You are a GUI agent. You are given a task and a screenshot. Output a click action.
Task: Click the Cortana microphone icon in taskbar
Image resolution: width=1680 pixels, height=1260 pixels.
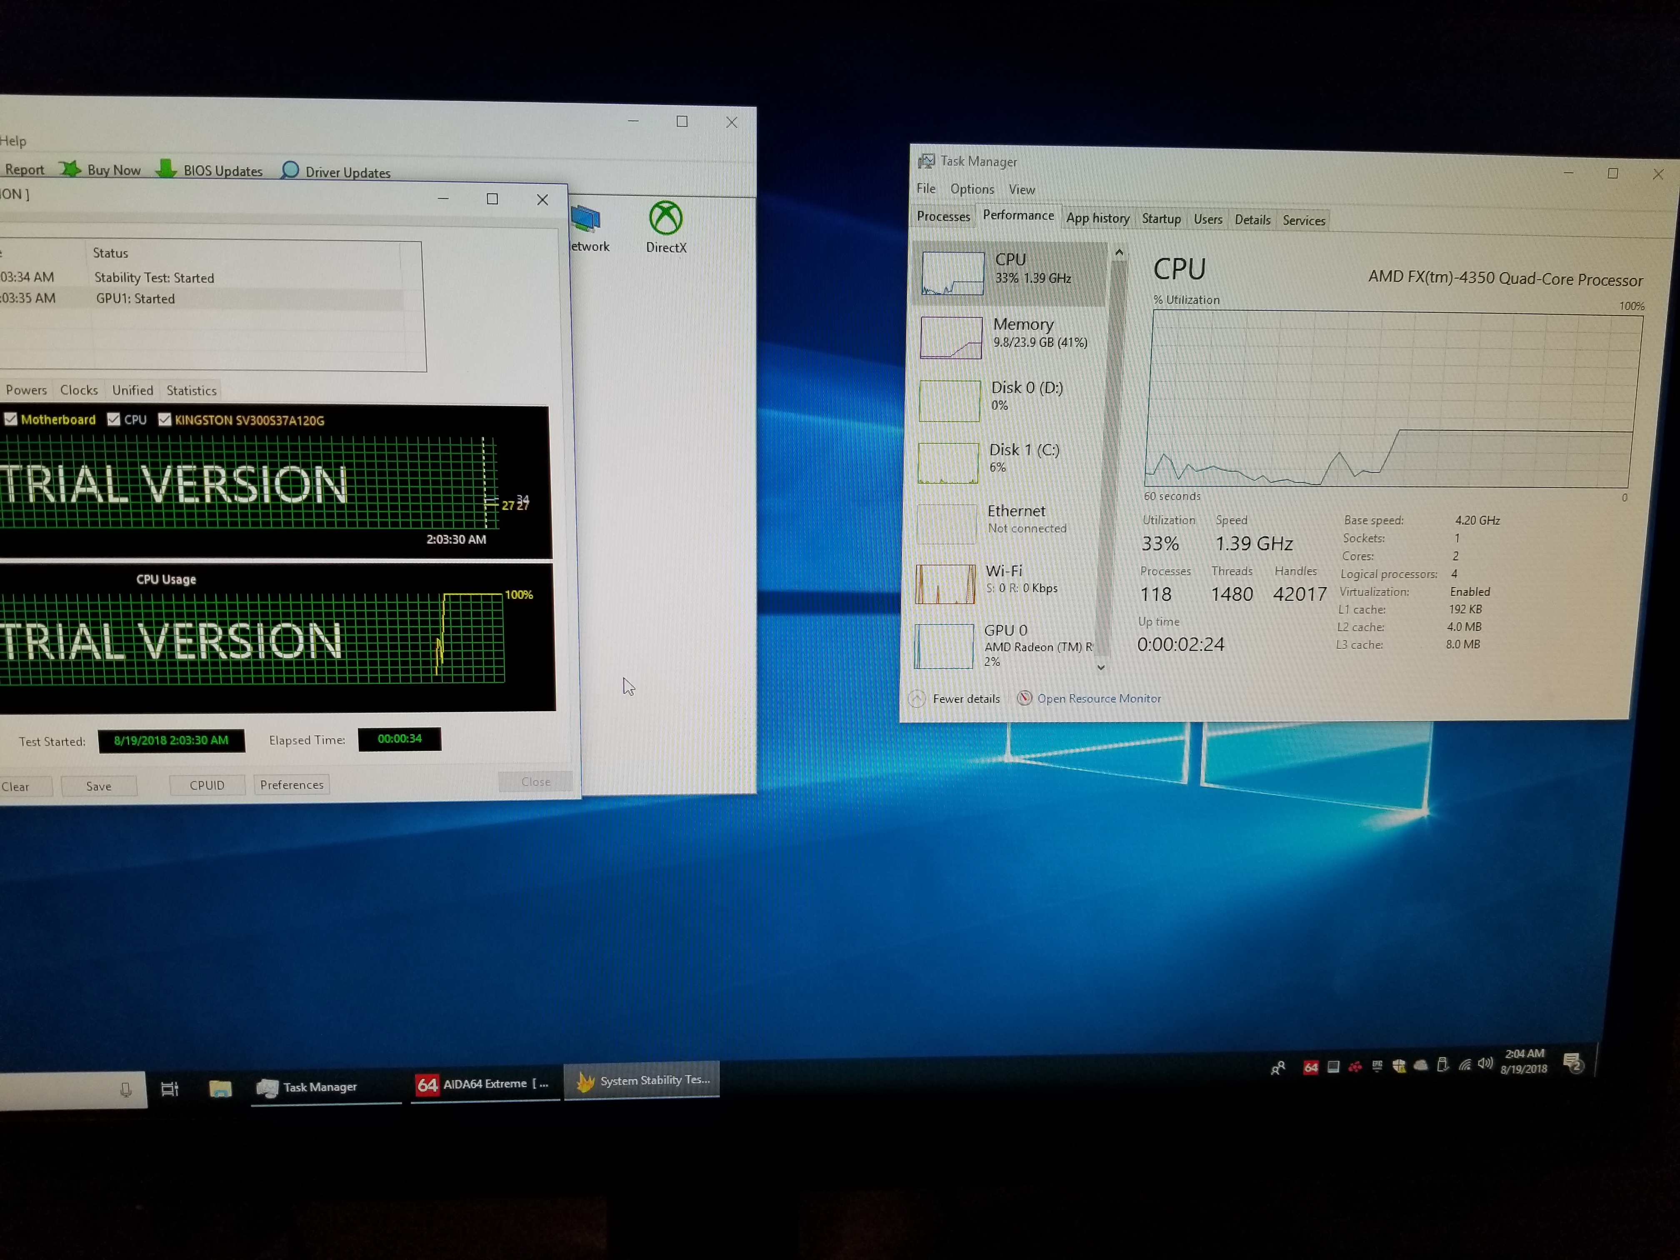126,1091
